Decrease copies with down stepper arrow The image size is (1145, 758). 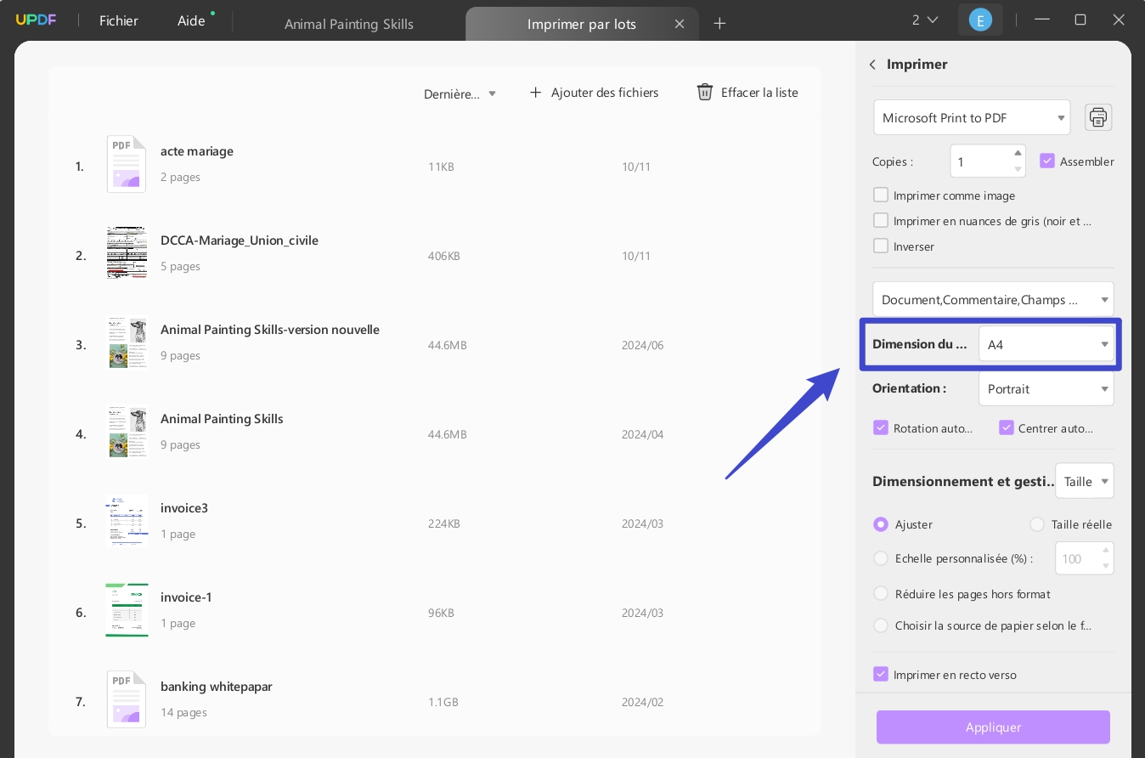tap(1018, 169)
